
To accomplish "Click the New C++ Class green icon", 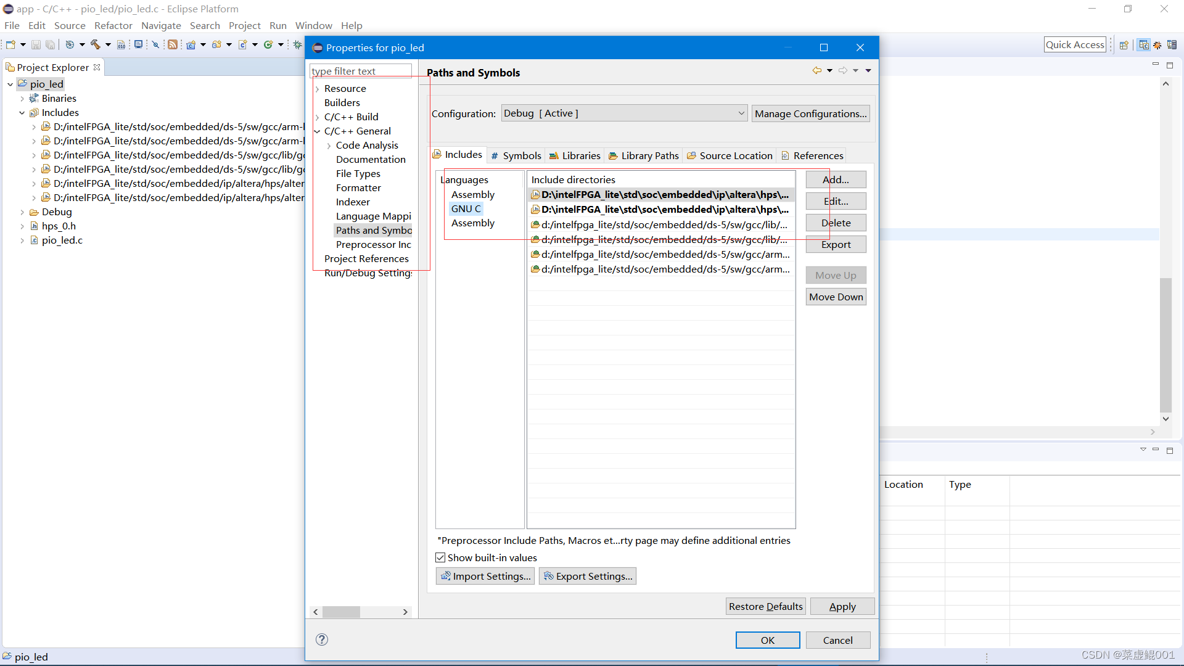I will pyautogui.click(x=268, y=44).
